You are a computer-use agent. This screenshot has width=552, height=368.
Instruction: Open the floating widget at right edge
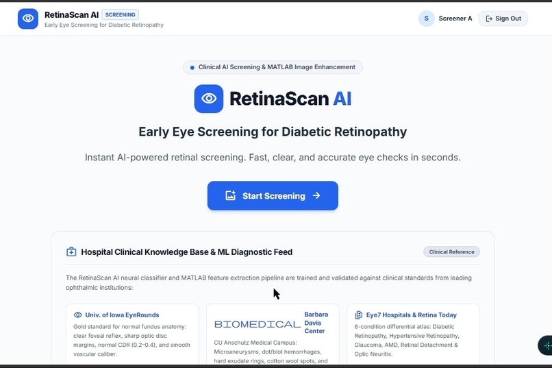pos(545,345)
